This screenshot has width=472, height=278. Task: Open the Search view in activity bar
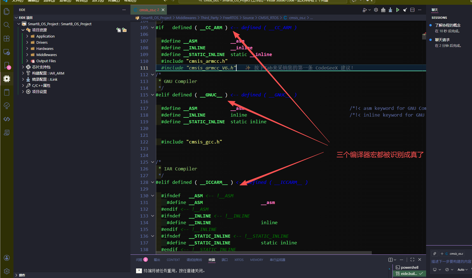click(x=7, y=25)
